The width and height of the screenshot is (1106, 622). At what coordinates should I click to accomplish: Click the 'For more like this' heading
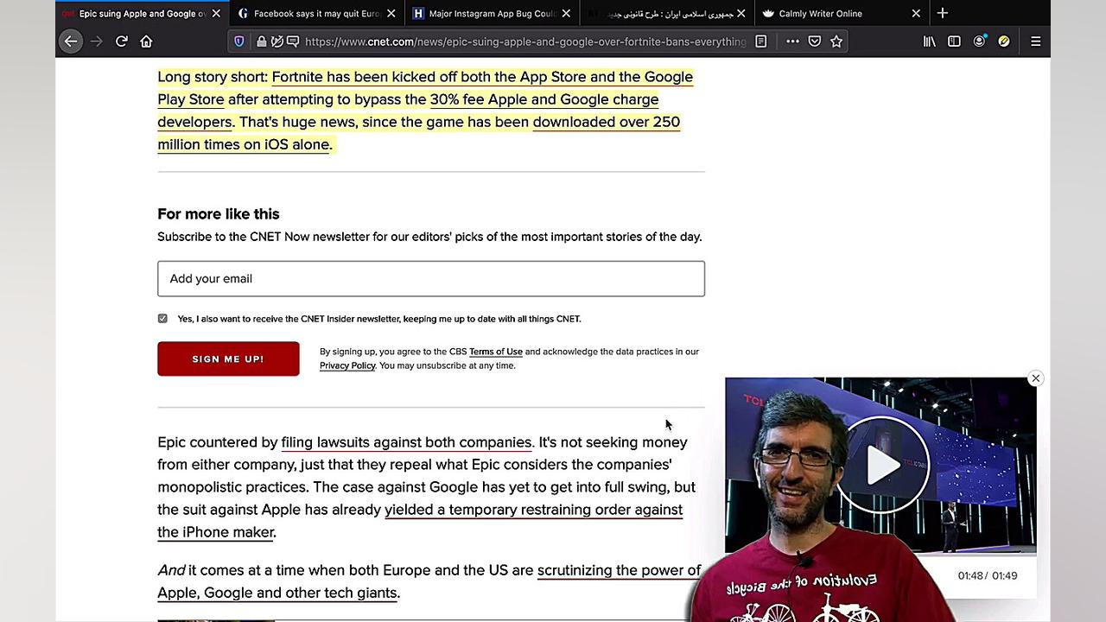[x=219, y=214]
